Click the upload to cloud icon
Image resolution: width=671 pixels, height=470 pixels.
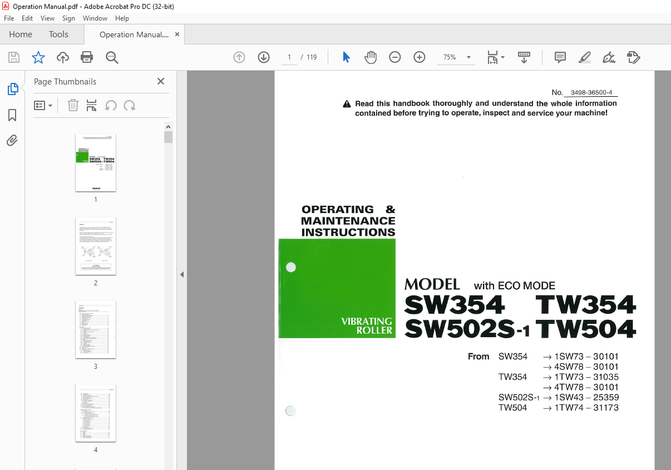(63, 57)
